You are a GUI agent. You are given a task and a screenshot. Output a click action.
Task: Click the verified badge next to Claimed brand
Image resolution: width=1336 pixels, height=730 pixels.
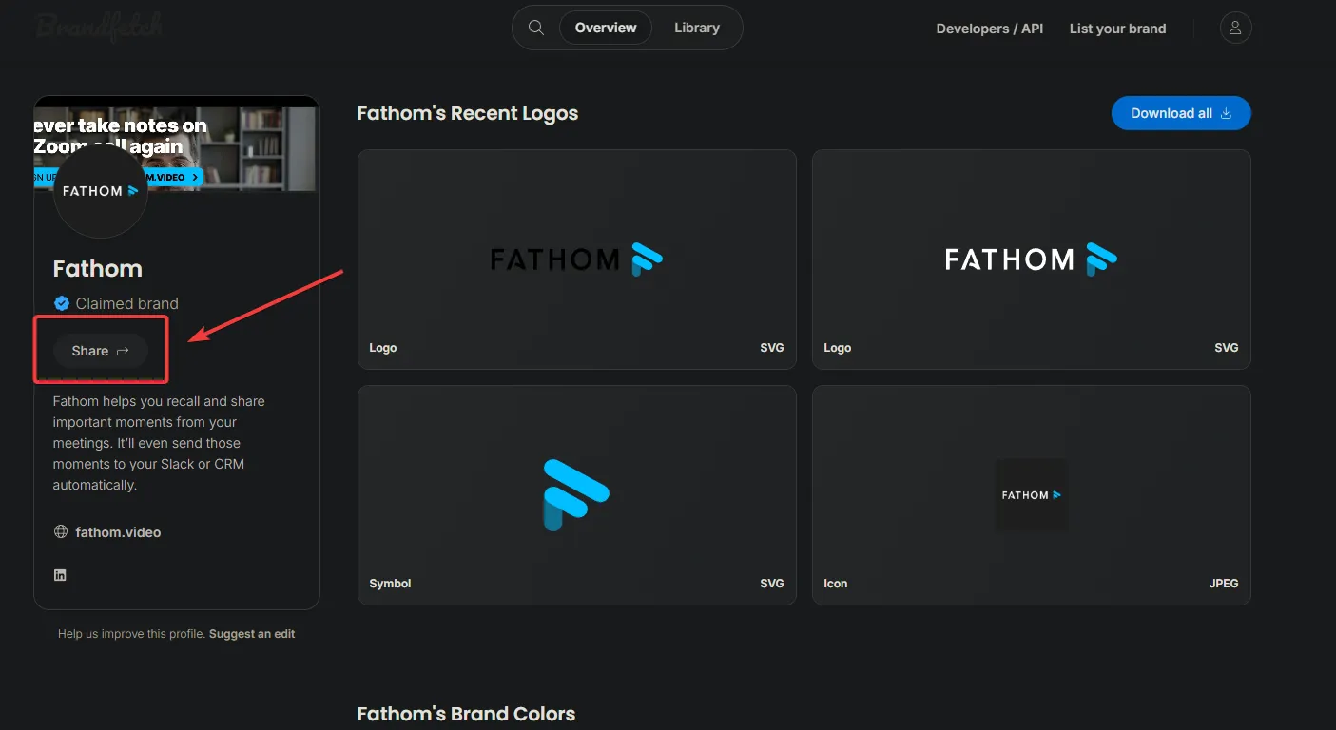(x=62, y=303)
